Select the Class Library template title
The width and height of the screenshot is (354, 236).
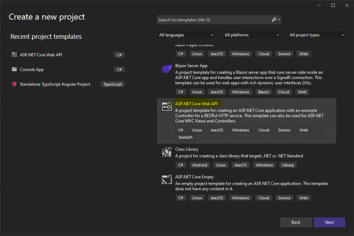coord(187,150)
